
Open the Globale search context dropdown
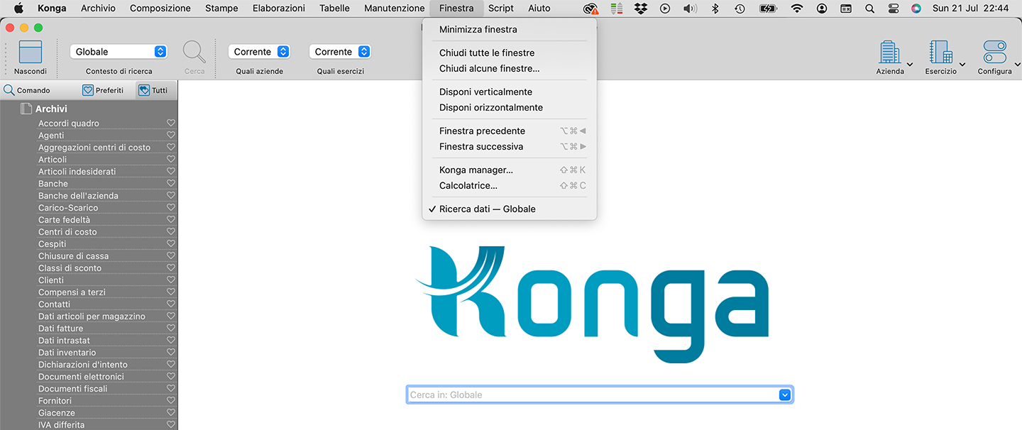[119, 52]
